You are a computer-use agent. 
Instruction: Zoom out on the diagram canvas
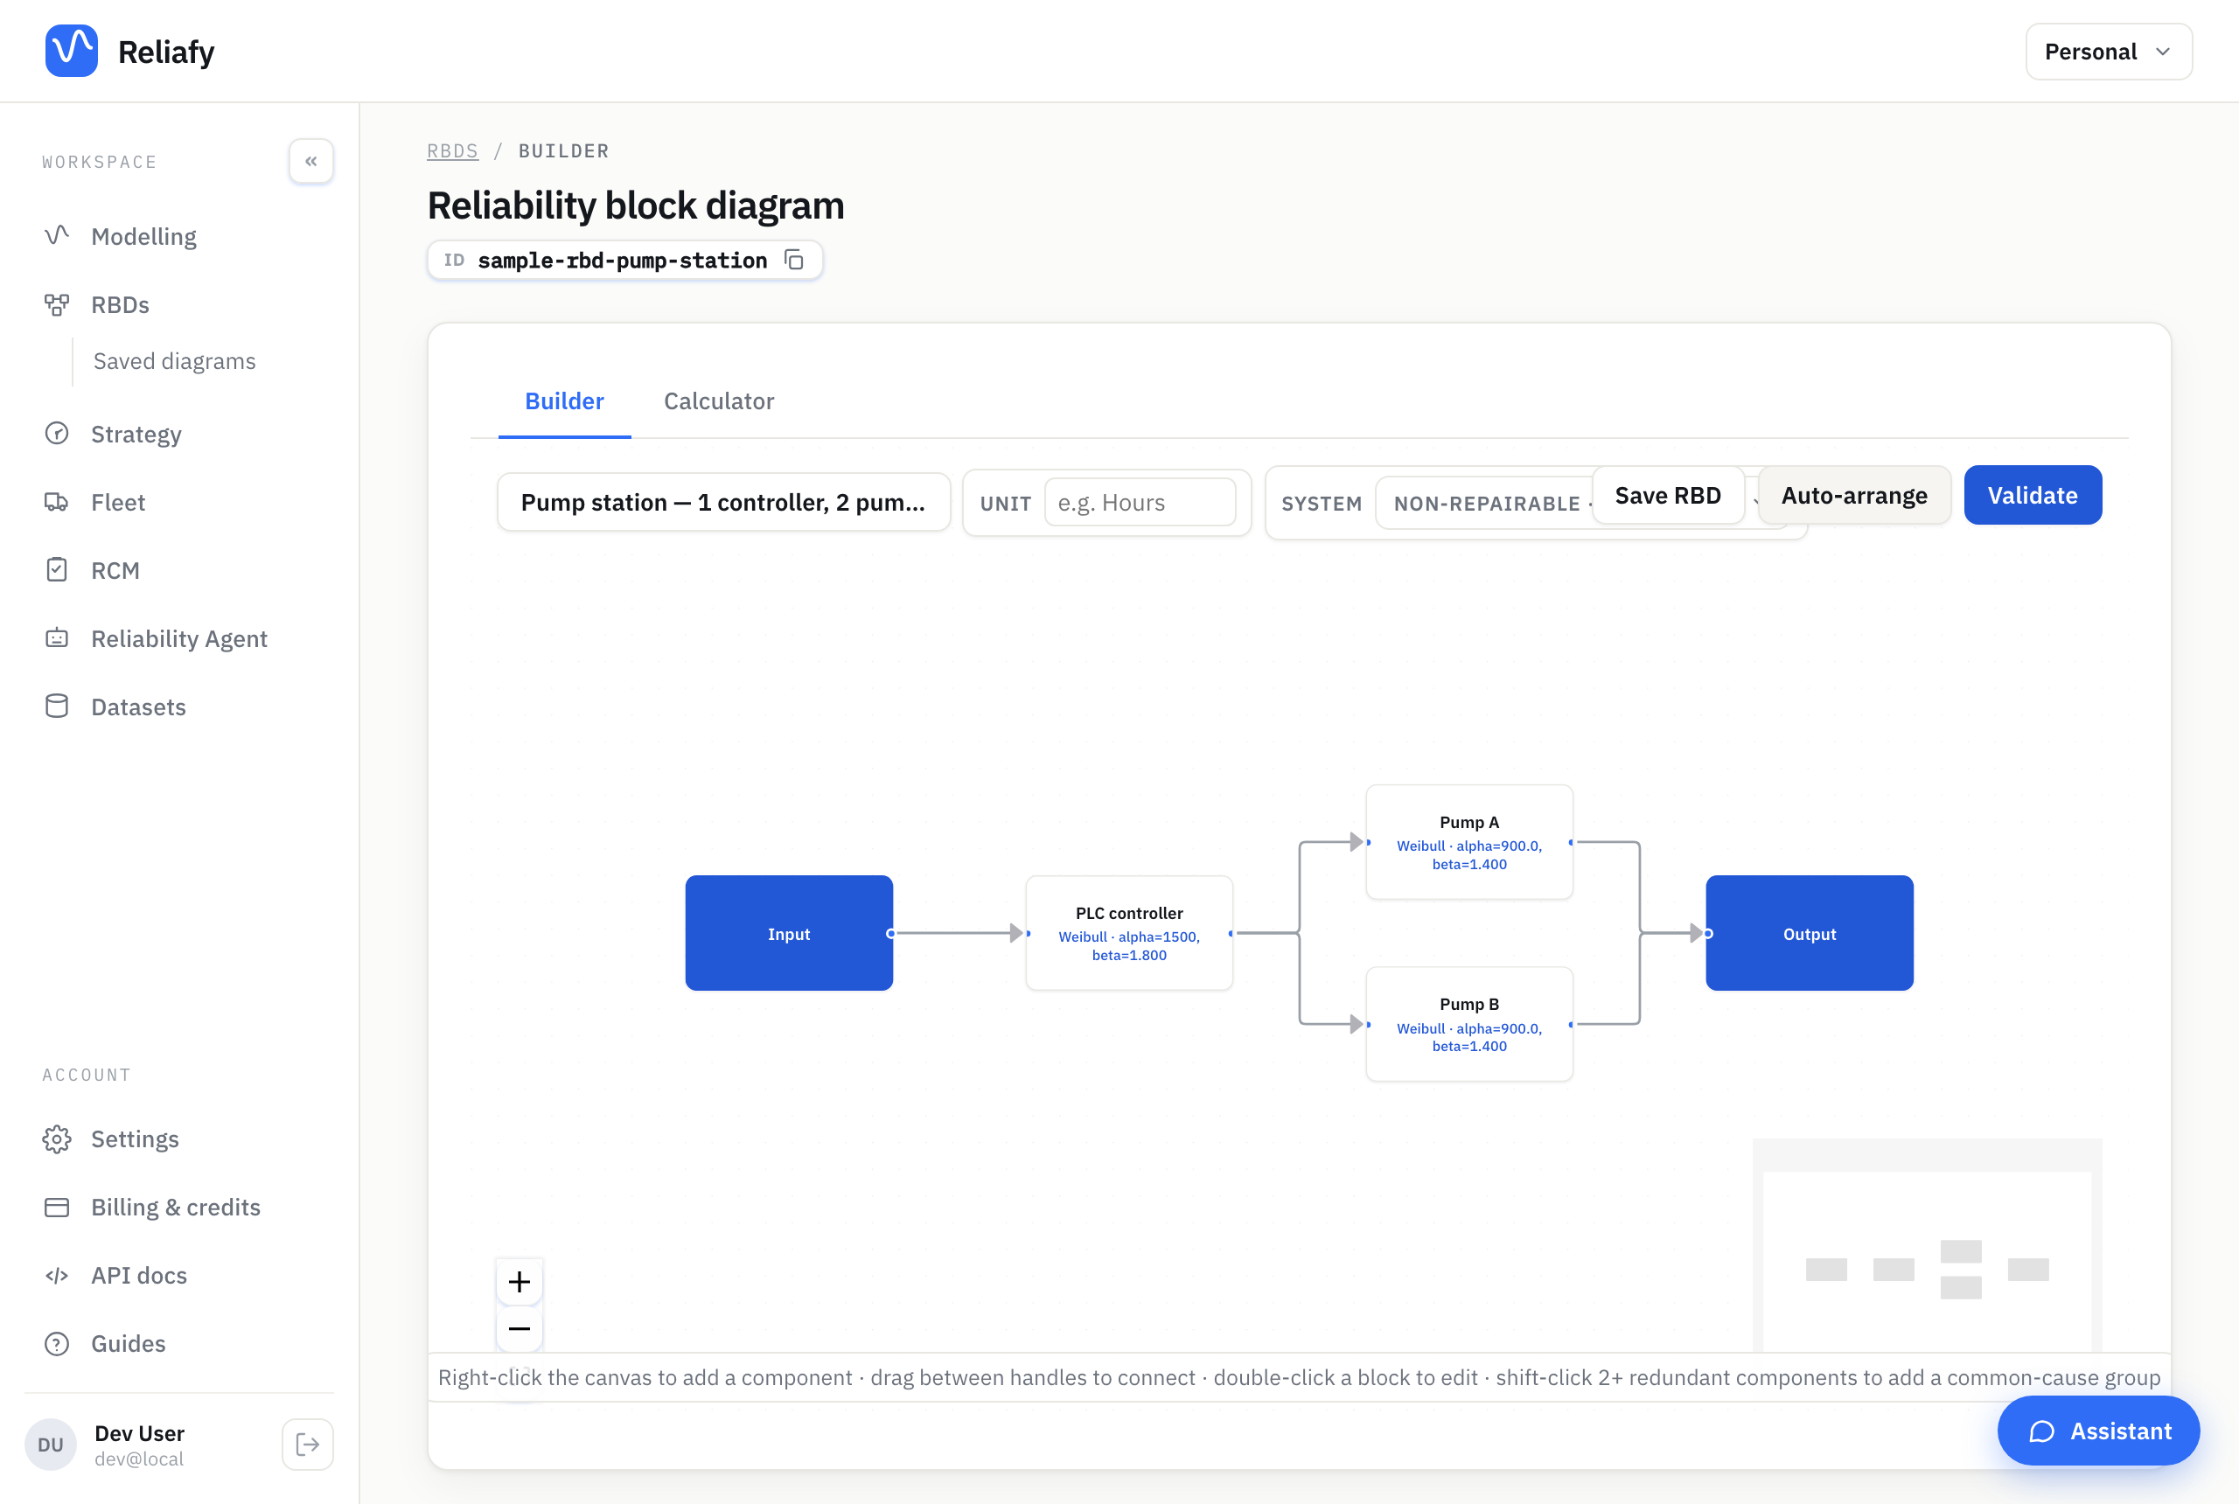519,1328
